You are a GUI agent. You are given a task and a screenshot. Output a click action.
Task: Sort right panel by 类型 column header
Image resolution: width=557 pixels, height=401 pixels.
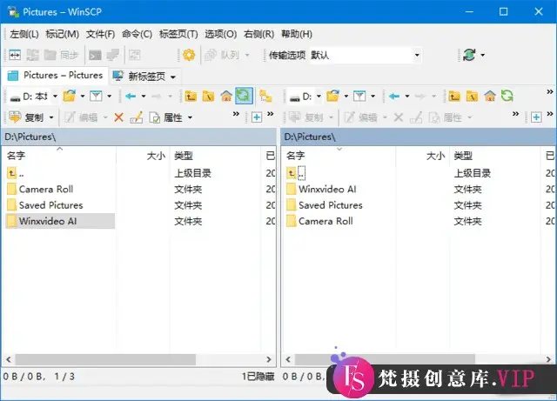[495, 155]
